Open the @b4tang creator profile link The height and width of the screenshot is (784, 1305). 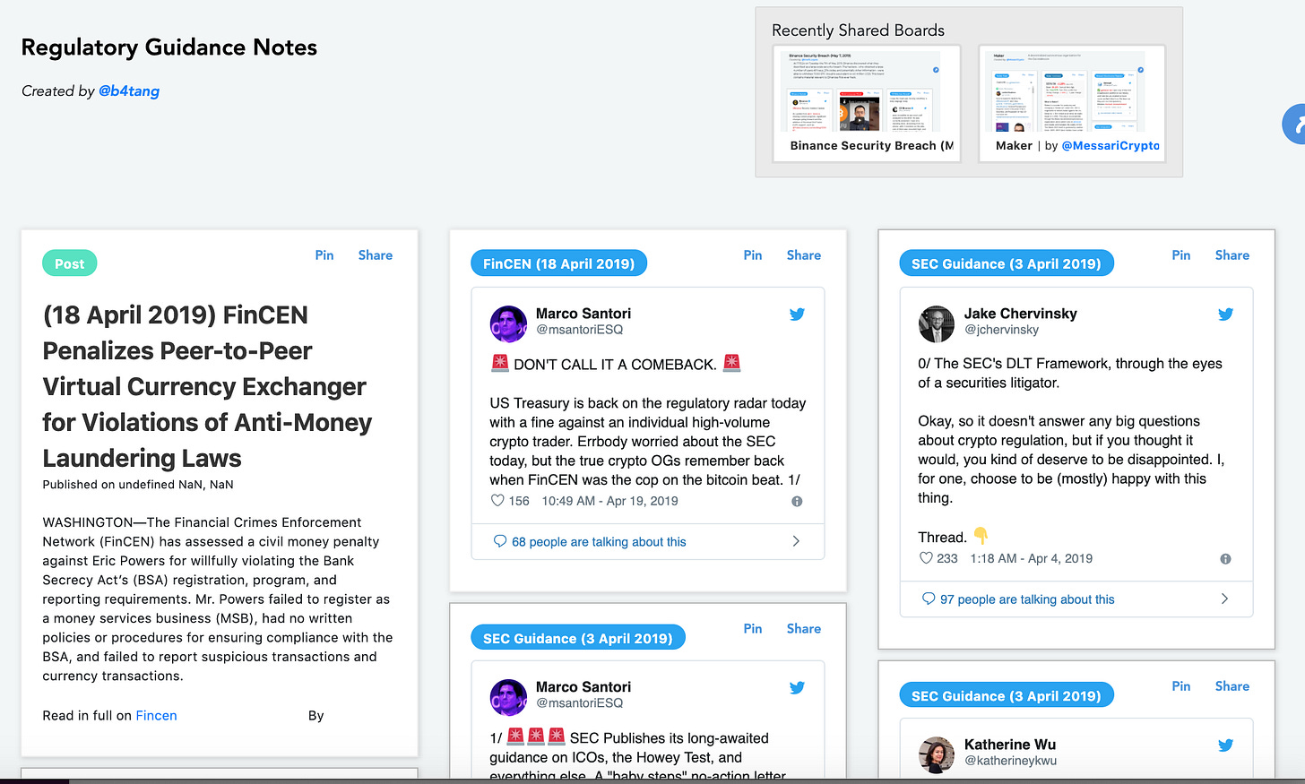click(x=129, y=91)
